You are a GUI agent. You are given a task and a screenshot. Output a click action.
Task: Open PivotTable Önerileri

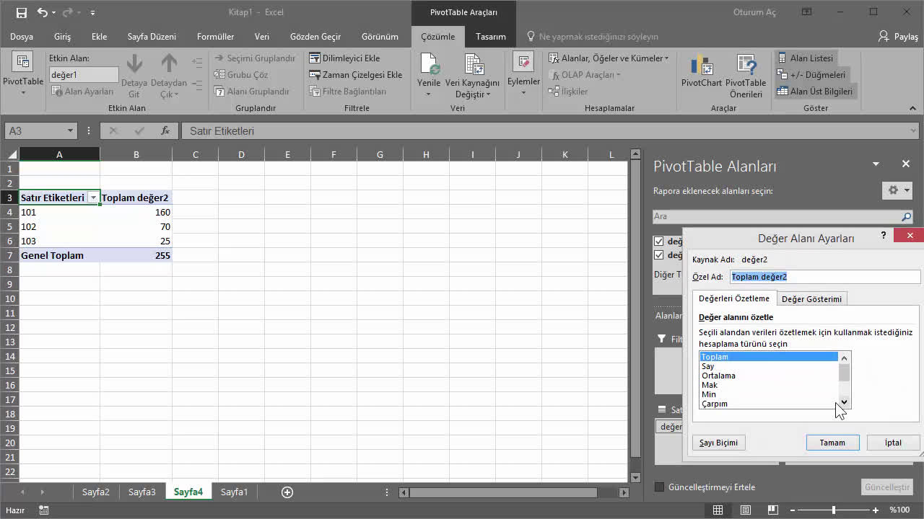click(x=745, y=72)
